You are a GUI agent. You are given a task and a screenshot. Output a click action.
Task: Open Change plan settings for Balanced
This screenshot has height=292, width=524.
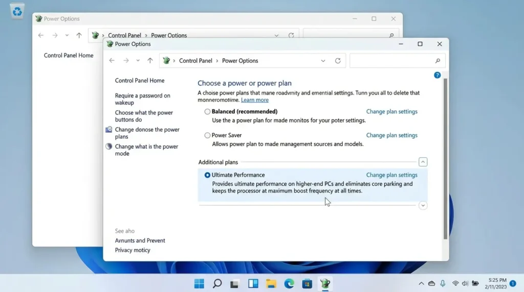(391, 112)
